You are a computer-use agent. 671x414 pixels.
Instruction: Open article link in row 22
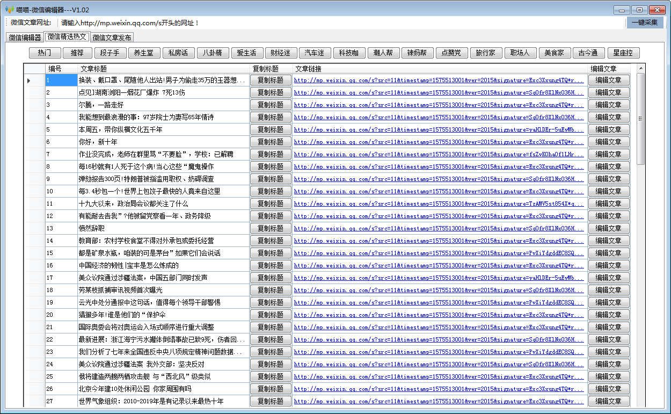click(x=439, y=340)
